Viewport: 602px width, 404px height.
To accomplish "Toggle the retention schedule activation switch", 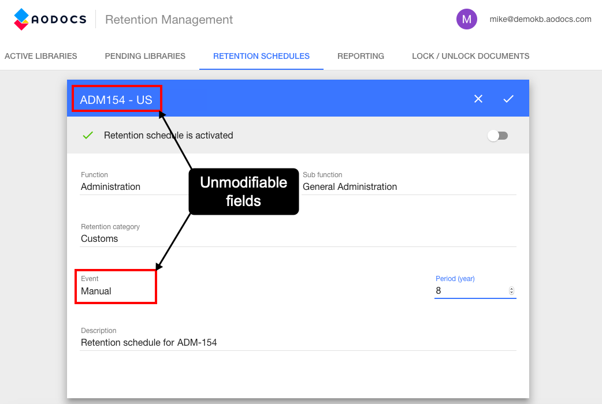I will 497,135.
